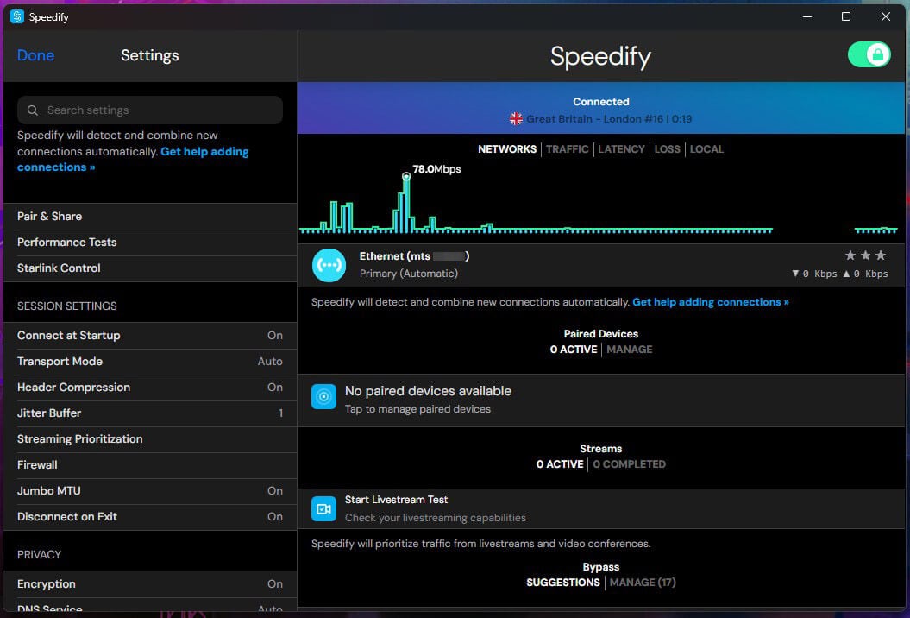Image resolution: width=910 pixels, height=618 pixels.
Task: Click the paired devices icon
Action: click(323, 397)
